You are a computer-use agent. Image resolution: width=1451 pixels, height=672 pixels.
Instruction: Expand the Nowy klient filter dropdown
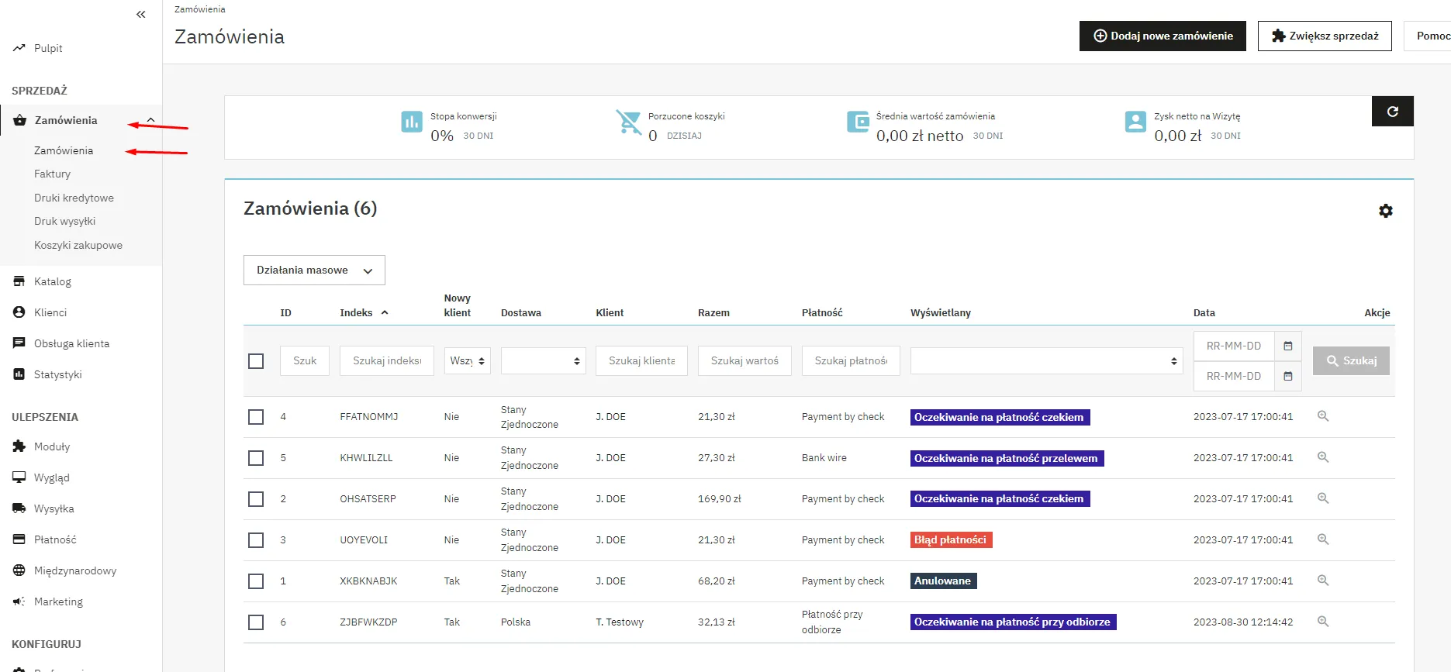coord(467,361)
